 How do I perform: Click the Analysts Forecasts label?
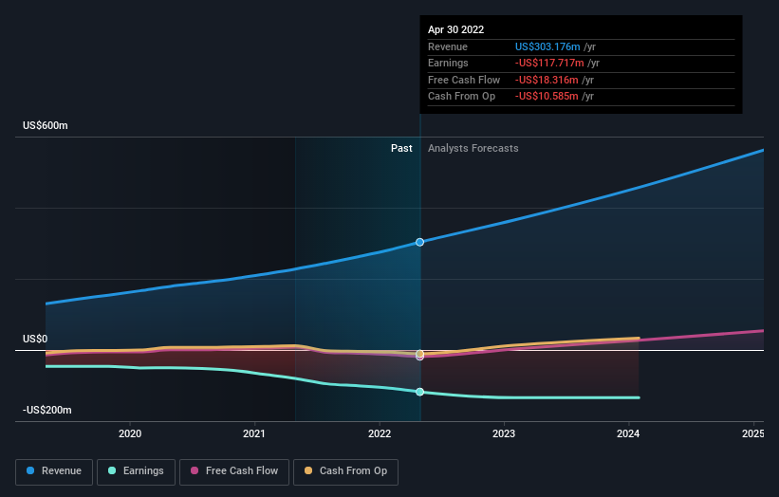coord(473,148)
